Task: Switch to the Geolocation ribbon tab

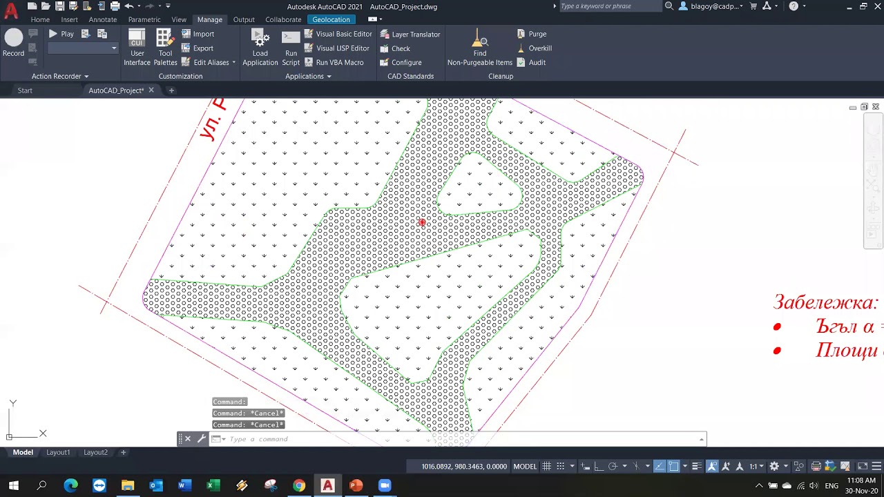Action: [331, 19]
